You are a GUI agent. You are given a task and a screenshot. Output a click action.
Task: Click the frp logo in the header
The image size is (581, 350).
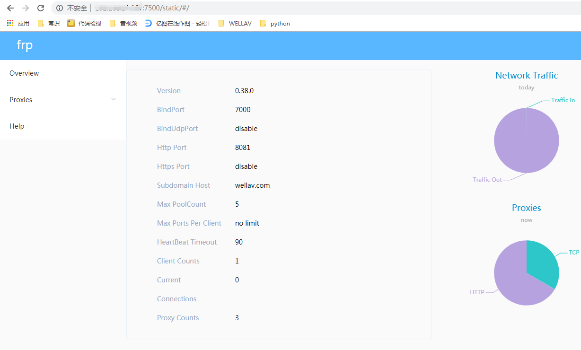click(25, 45)
